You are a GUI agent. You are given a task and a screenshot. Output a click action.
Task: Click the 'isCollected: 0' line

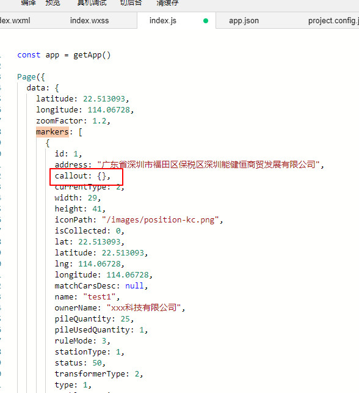coord(89,231)
